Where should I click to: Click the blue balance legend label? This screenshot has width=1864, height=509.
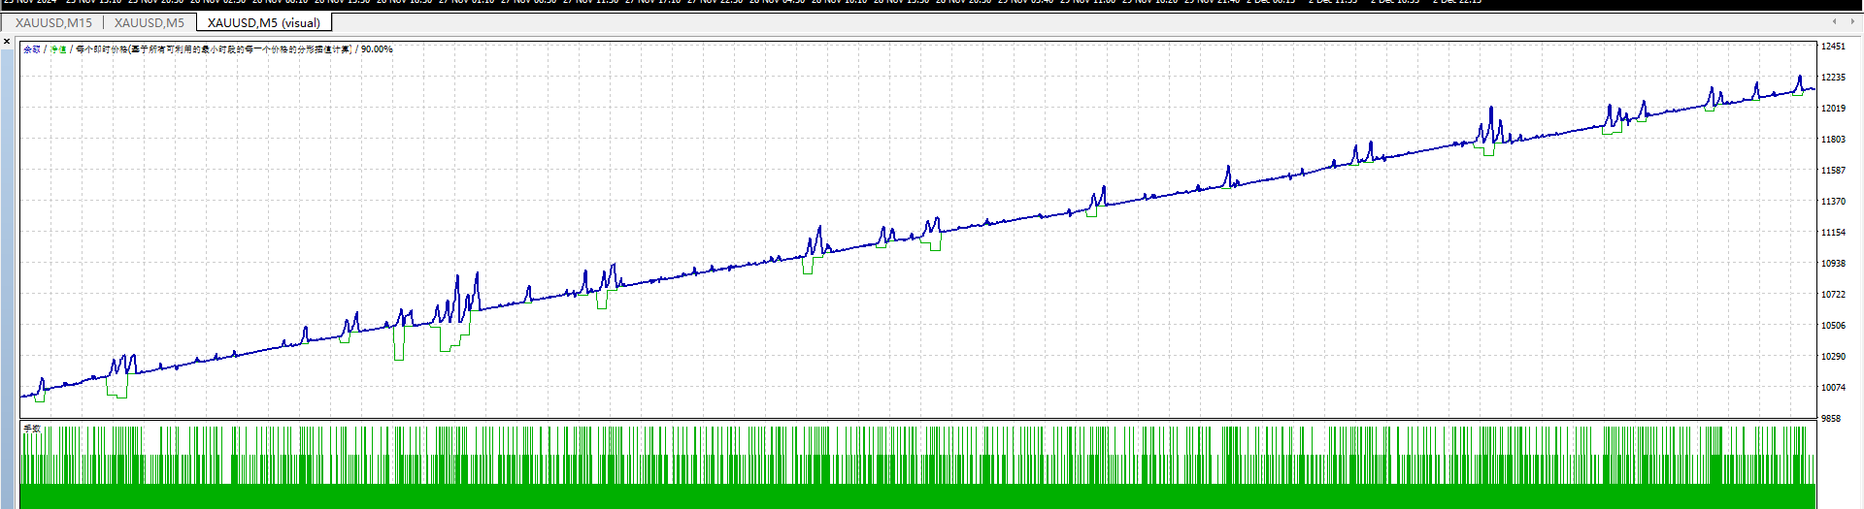(x=32, y=49)
